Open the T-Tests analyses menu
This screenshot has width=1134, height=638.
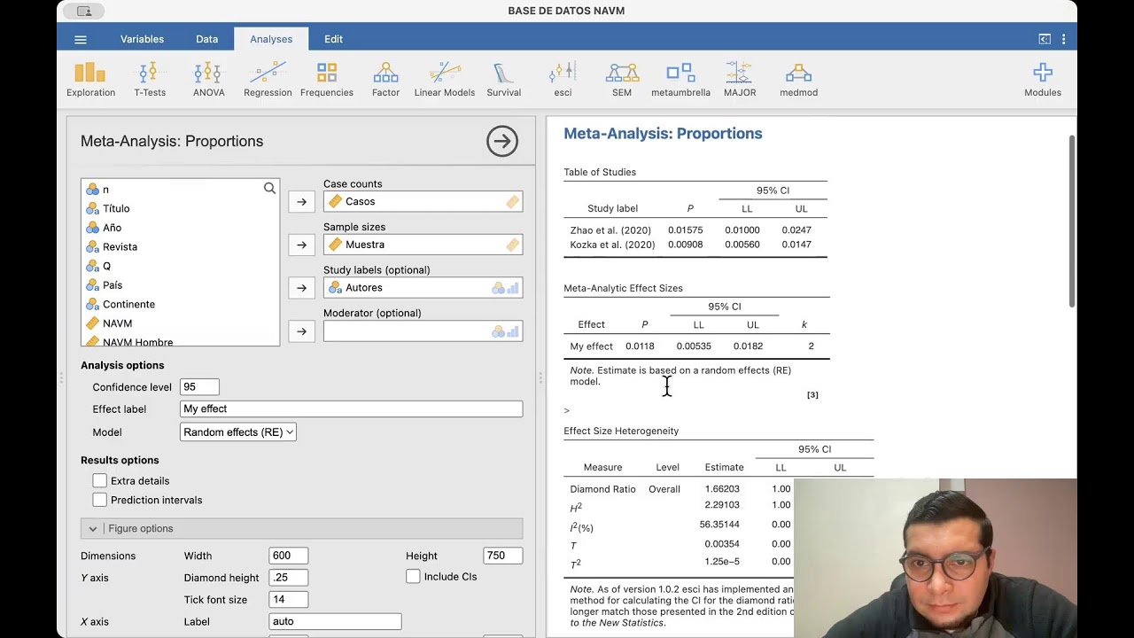(x=150, y=79)
